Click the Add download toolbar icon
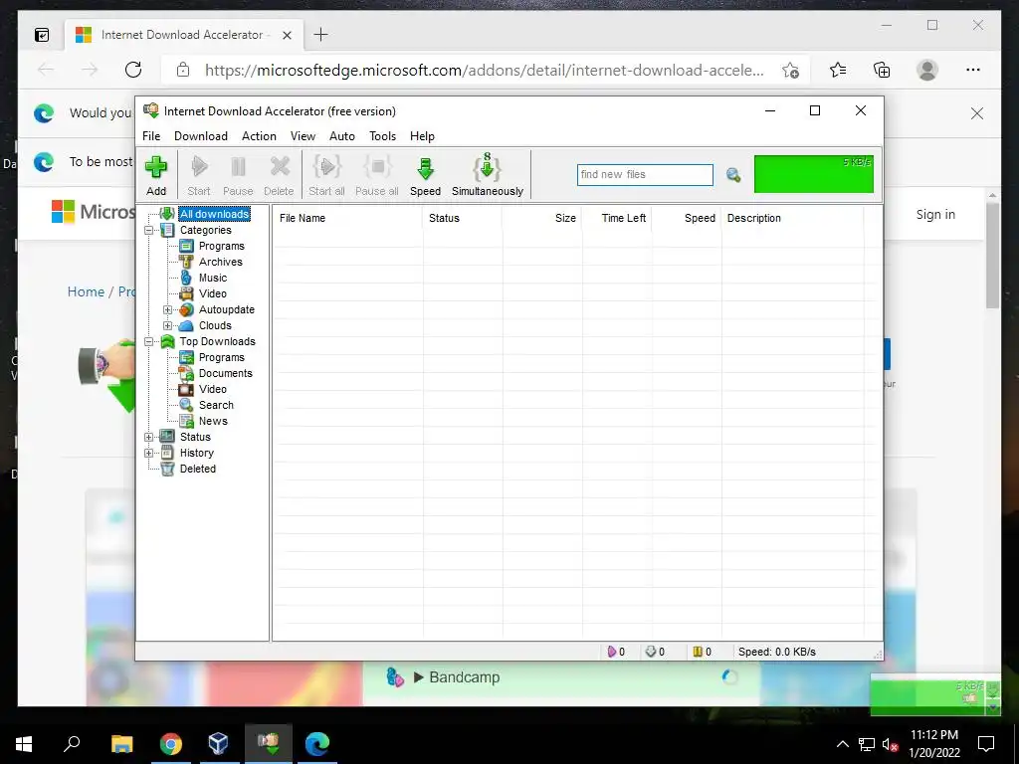Image resolution: width=1019 pixels, height=764 pixels. tap(156, 175)
